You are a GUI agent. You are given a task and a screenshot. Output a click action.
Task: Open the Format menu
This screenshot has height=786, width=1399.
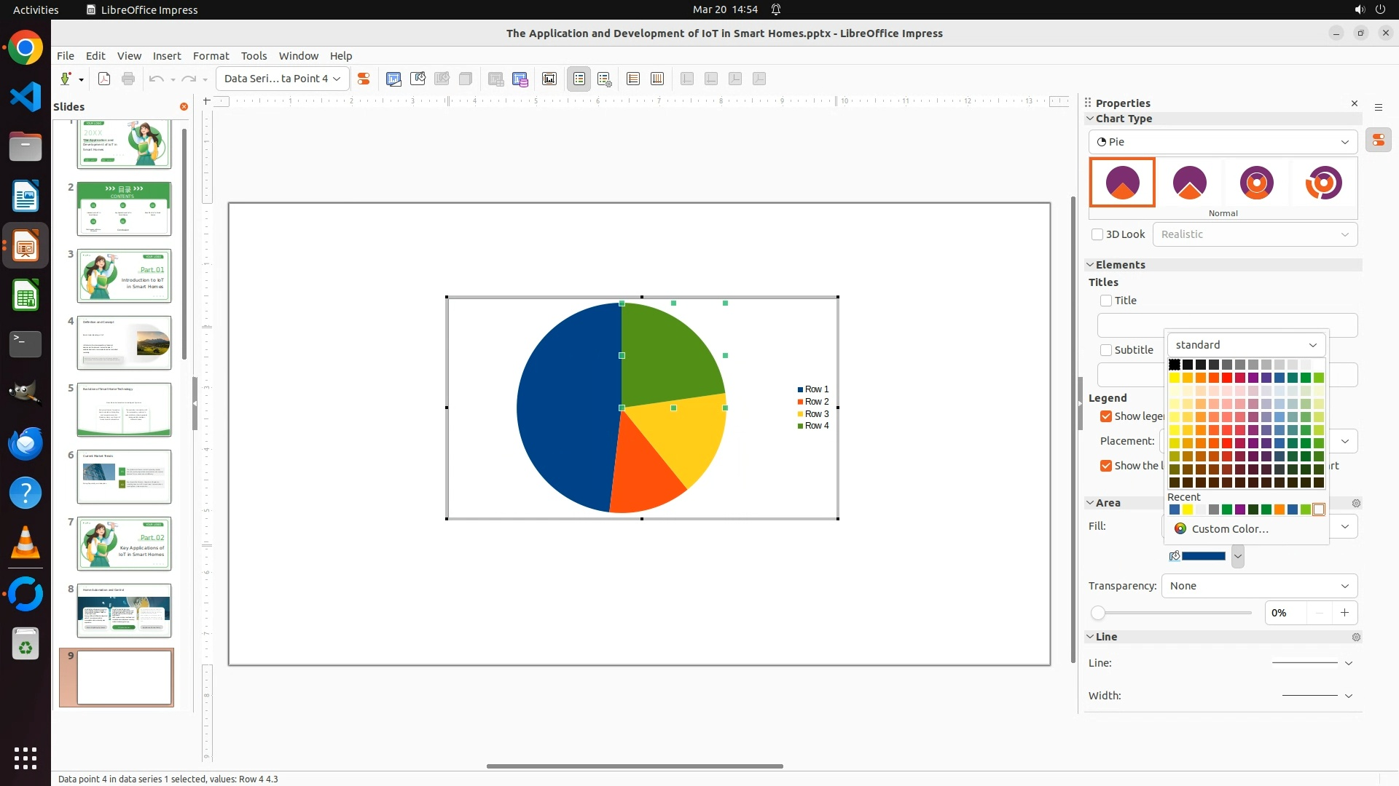pyautogui.click(x=211, y=56)
